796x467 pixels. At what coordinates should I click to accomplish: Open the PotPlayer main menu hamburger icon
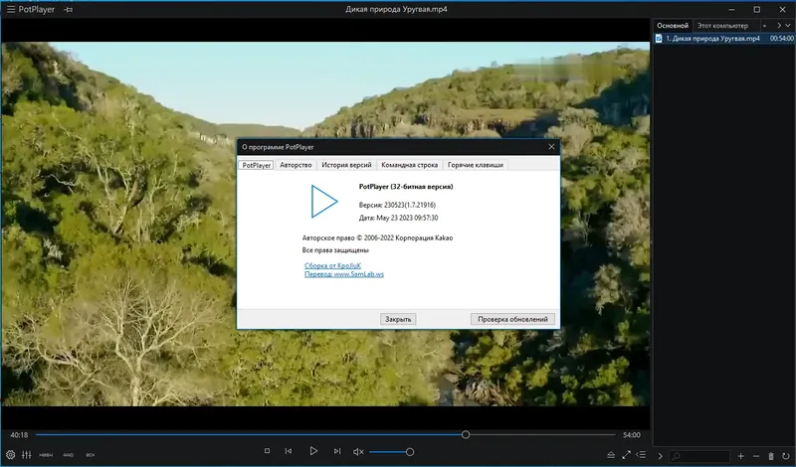click(x=11, y=9)
